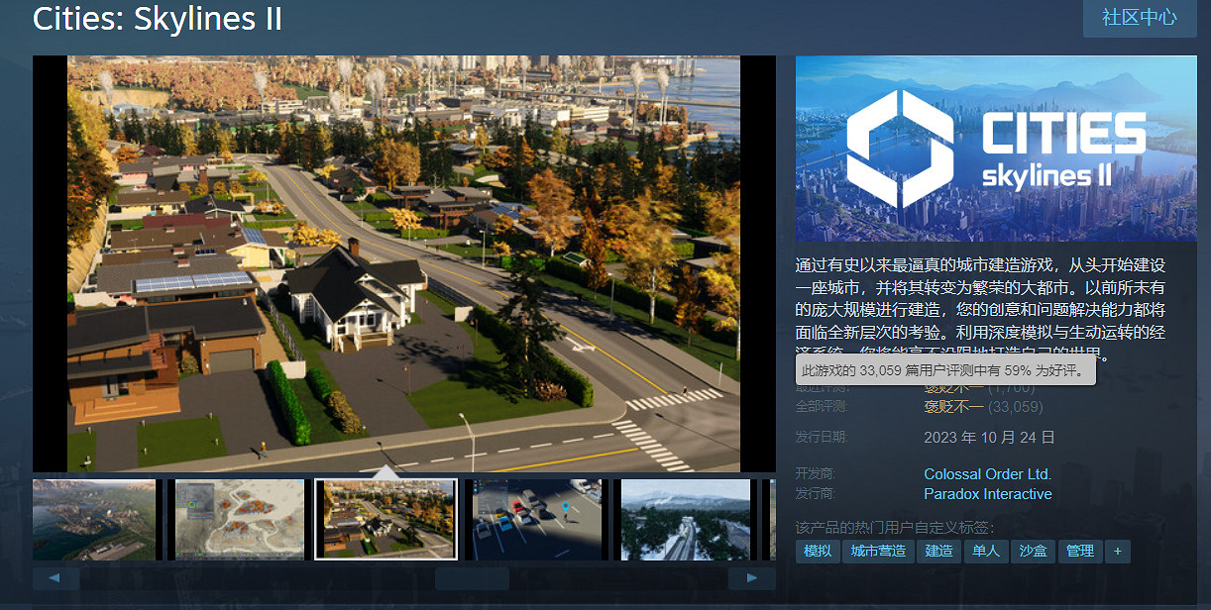This screenshot has width=1211, height=610.
Task: Click the Cities Skylines II header logo image
Action: (996, 148)
